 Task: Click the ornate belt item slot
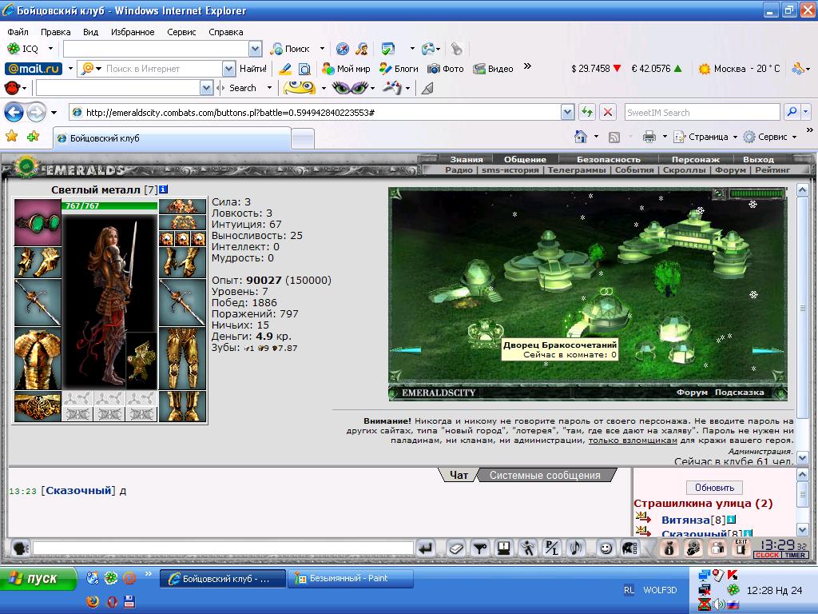pyautogui.click(x=38, y=406)
